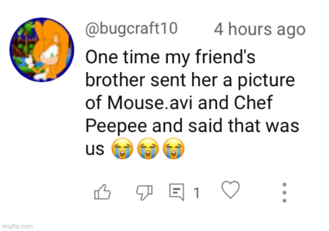Open bugcraft10's profile picture avatar
The image size is (329, 231).
coord(42,50)
